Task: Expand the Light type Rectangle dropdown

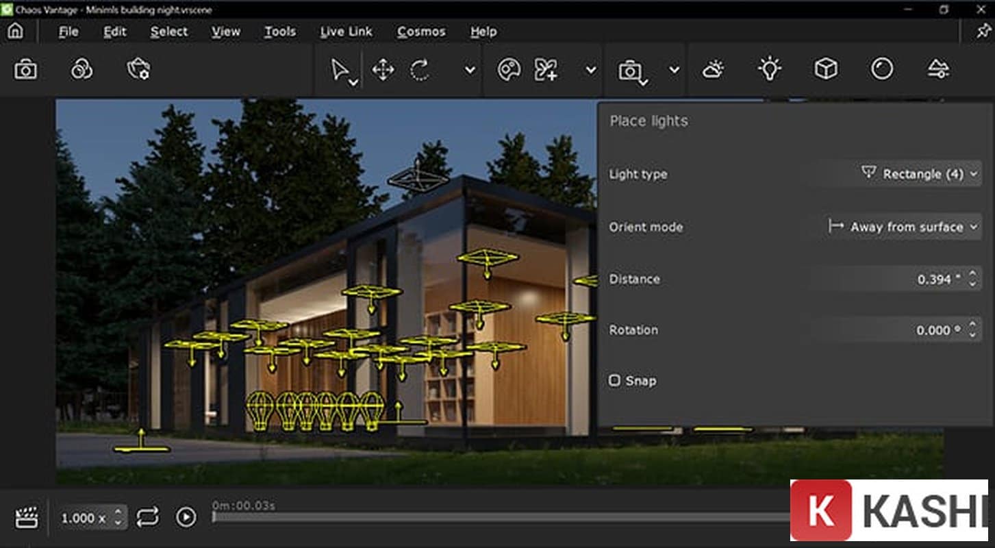Action: pos(920,174)
